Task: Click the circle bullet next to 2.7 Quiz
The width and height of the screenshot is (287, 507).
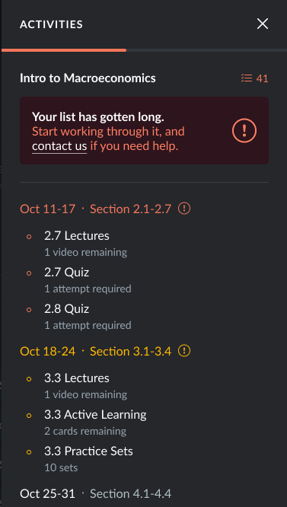Action: tap(29, 273)
